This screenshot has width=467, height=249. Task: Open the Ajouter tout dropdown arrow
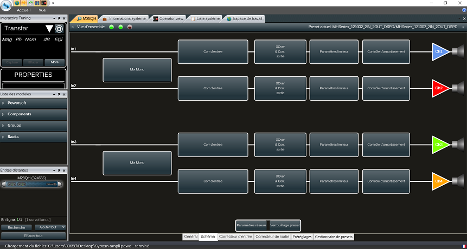coord(63,227)
